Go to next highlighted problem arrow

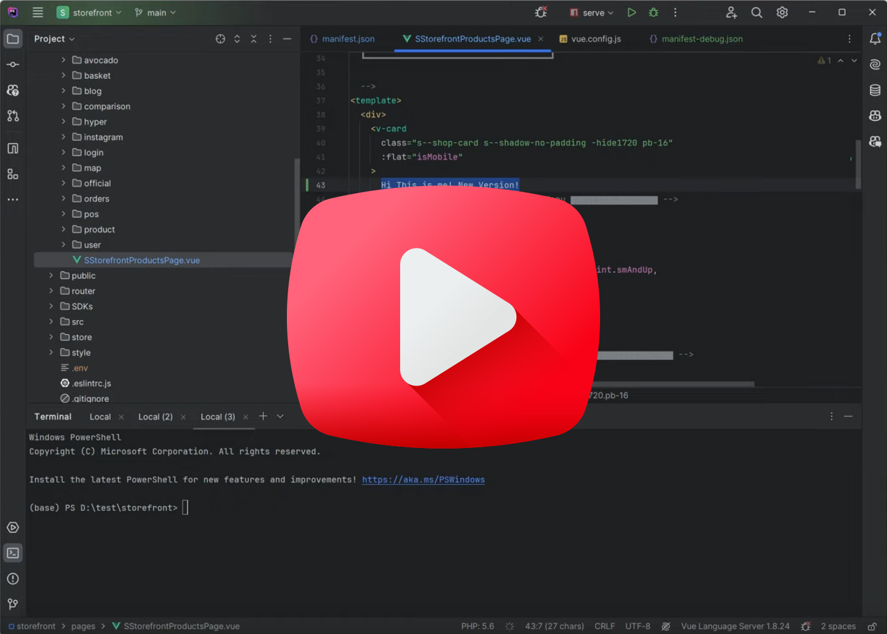[855, 61]
